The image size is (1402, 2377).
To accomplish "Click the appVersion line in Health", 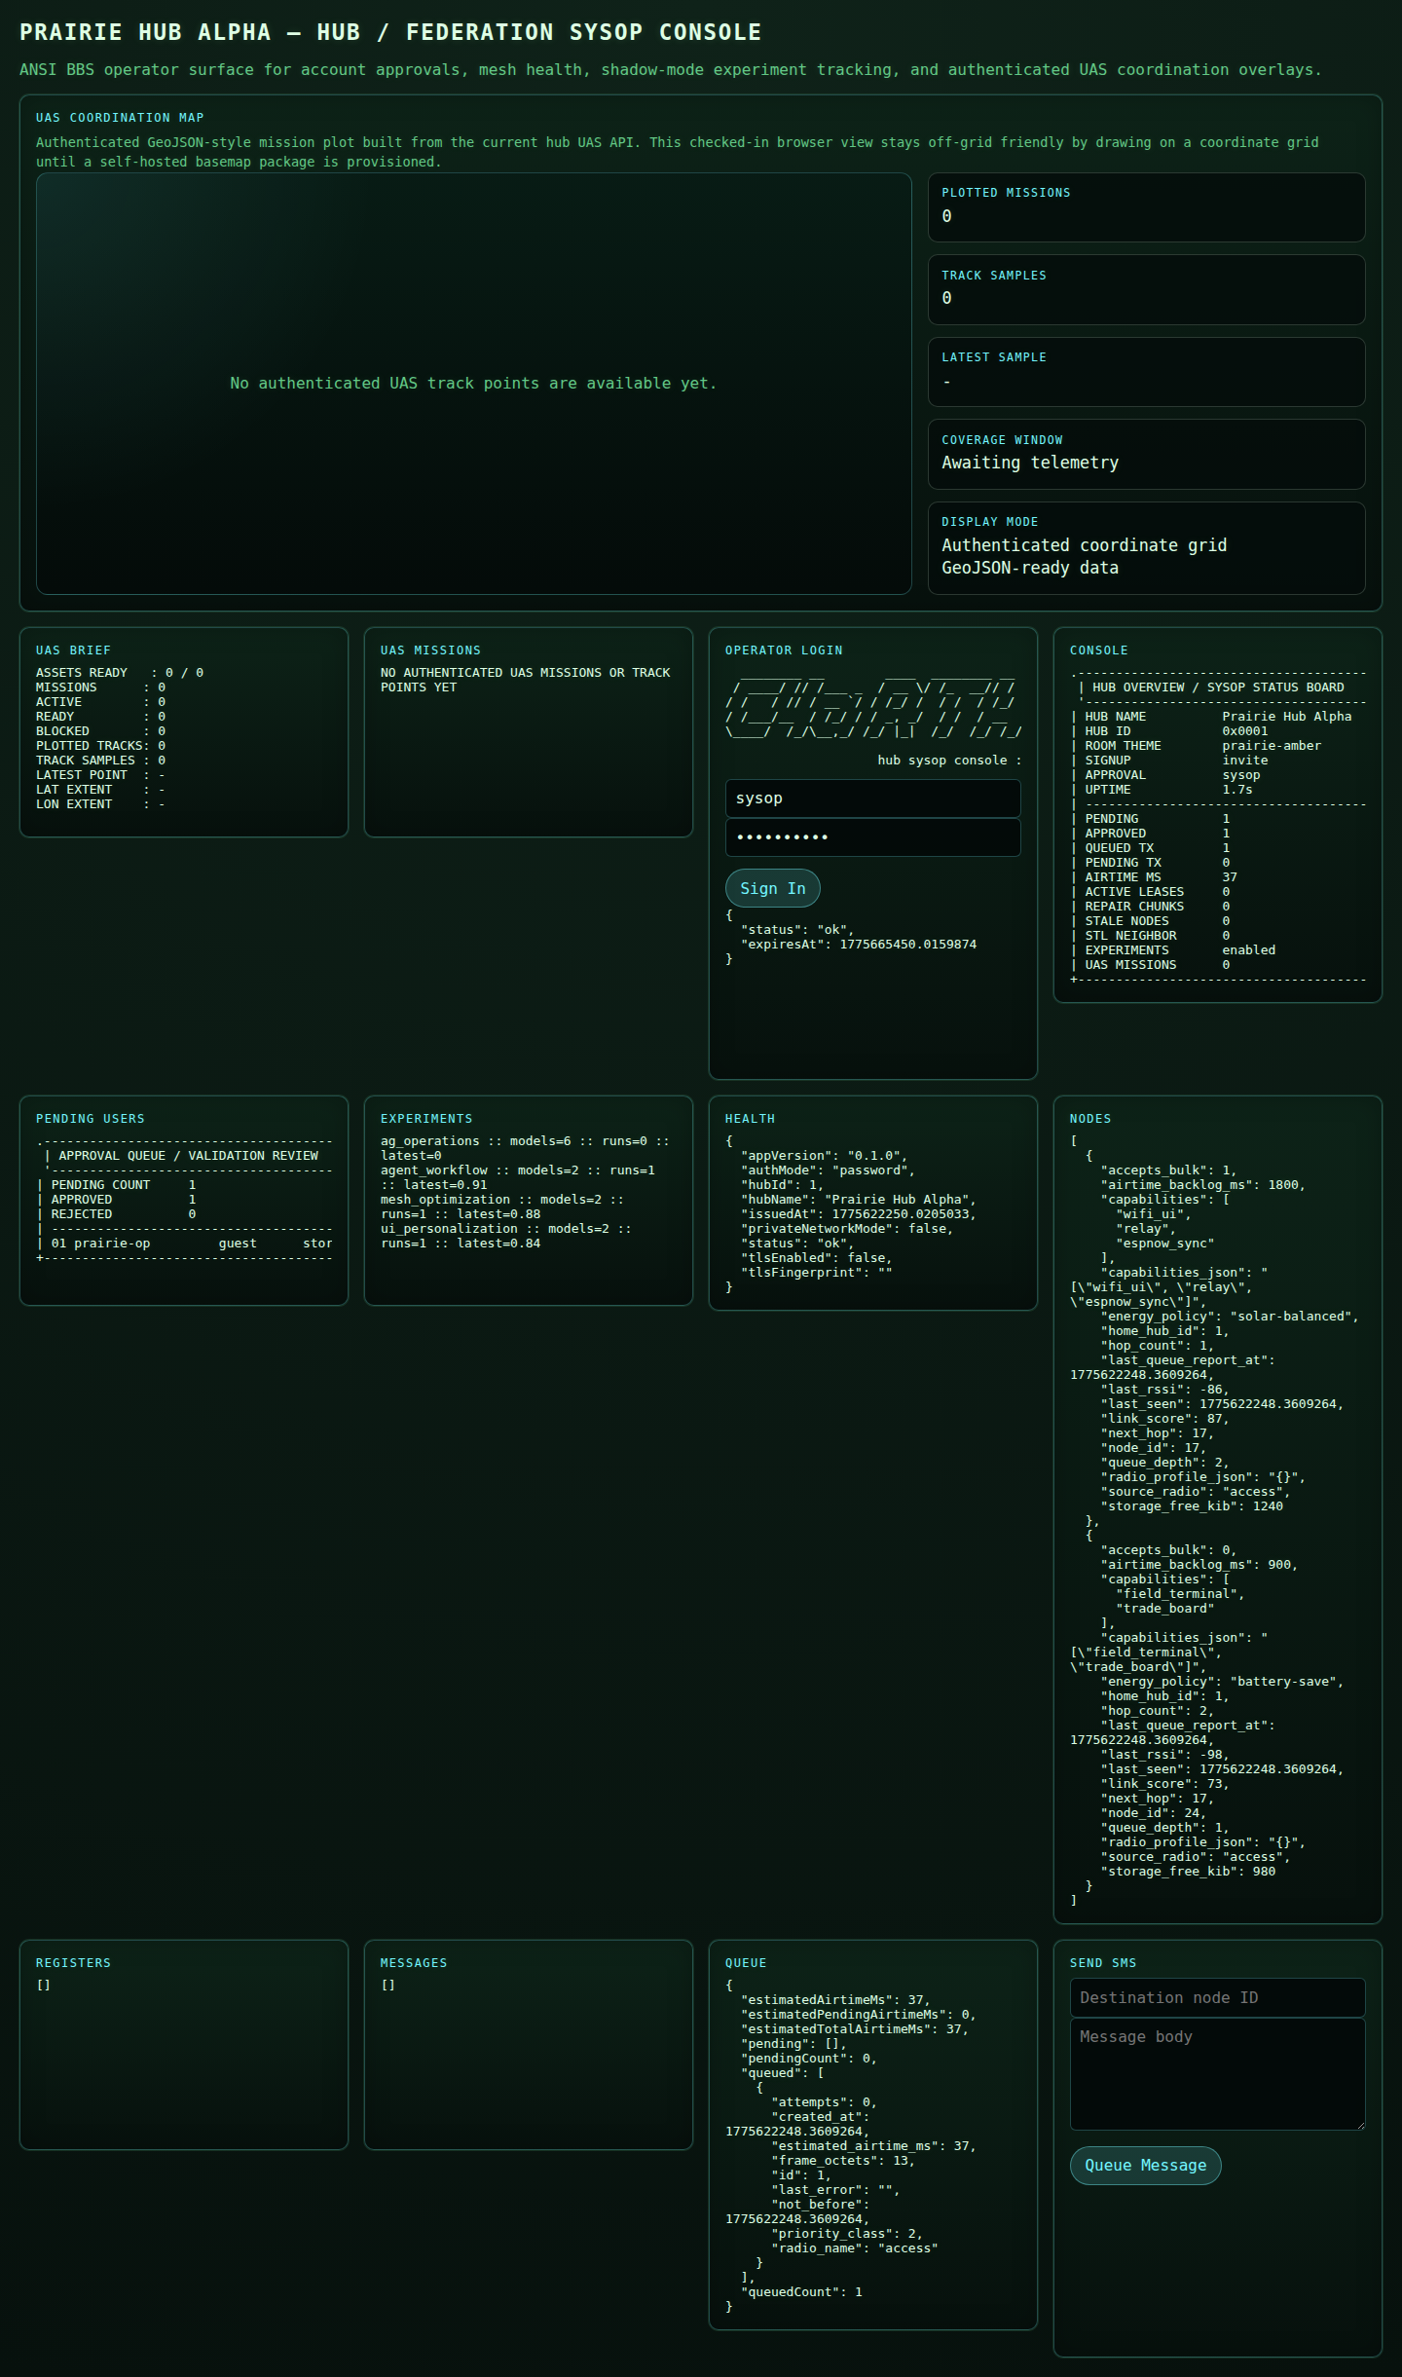I will (824, 1156).
